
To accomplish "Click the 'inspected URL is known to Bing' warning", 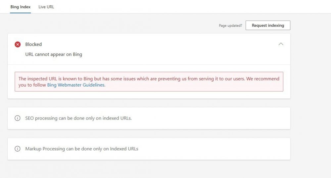I will (x=149, y=82).
